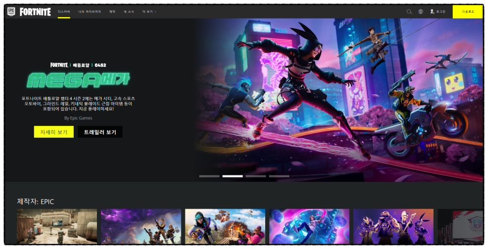Open the golden armored band thumbnail
The width and height of the screenshot is (488, 249).
pos(394,226)
